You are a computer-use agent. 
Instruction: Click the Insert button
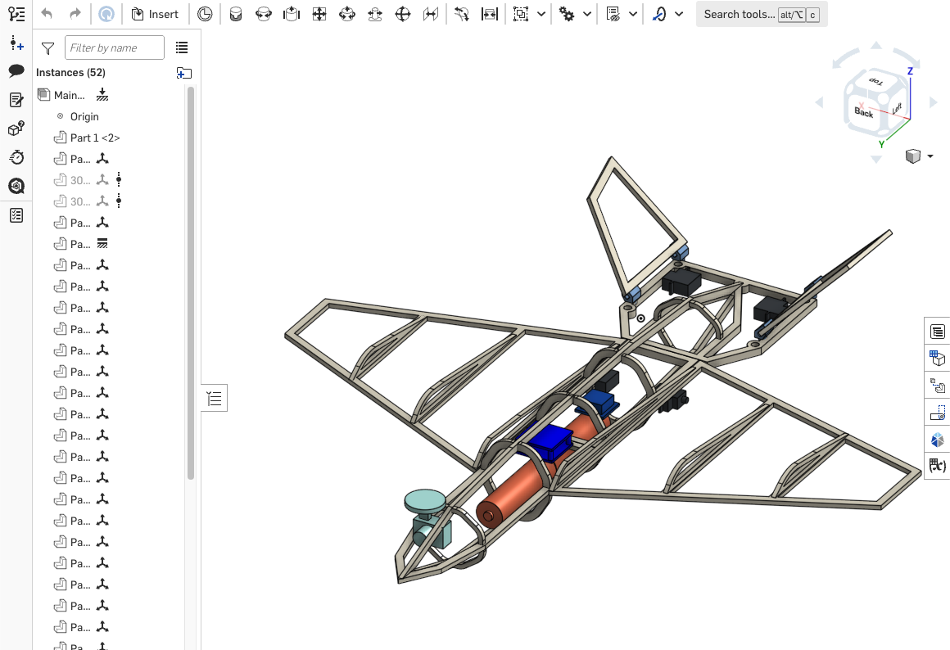(155, 14)
